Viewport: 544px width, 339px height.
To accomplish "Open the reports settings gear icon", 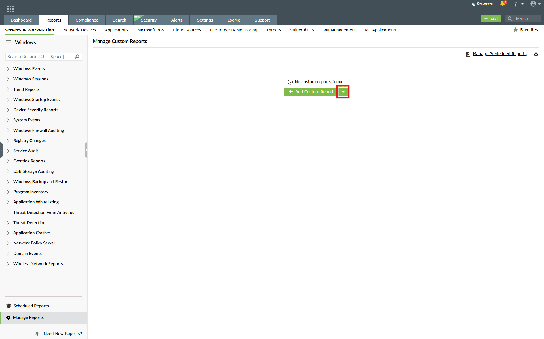I will (x=536, y=54).
